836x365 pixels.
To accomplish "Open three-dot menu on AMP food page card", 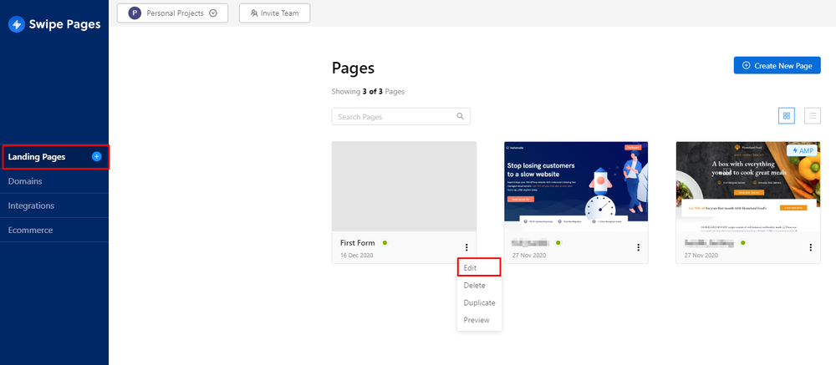I will click(x=810, y=247).
